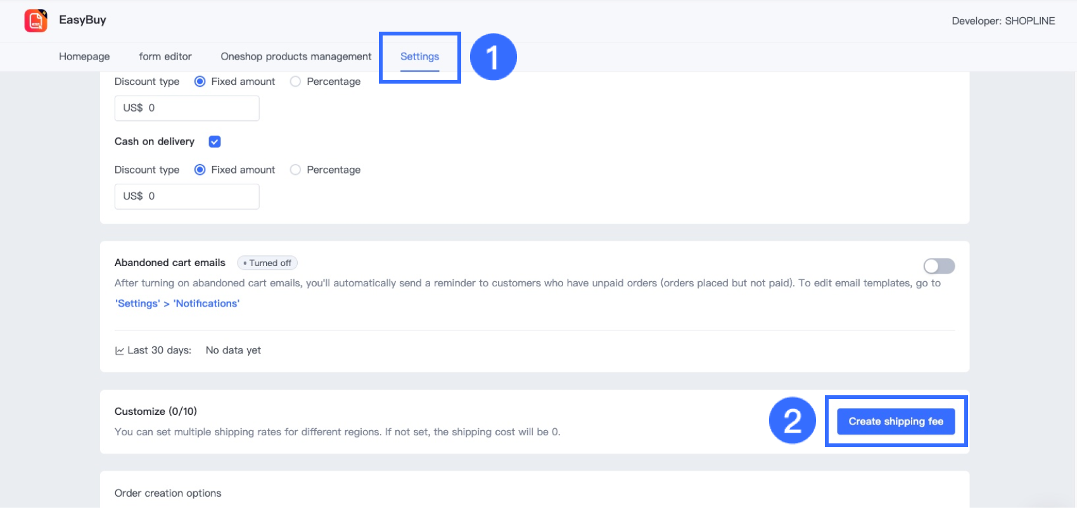Select the Settings tab
This screenshot has height=508, width=1077.
[x=419, y=56]
